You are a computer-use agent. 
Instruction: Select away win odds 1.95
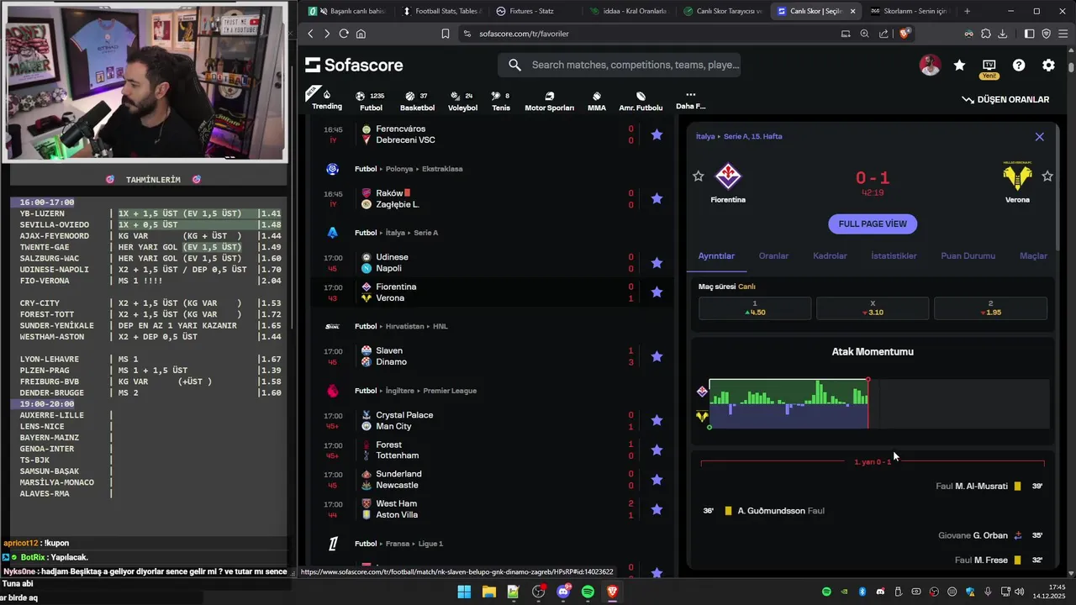point(990,308)
